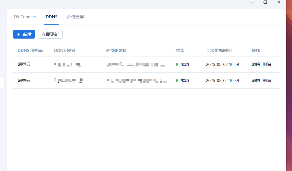
Task: Click the 状态 column header
Action: tap(180, 50)
